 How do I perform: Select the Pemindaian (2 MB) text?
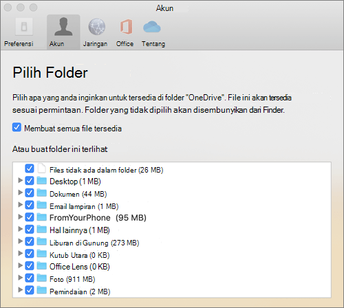tap(80, 291)
